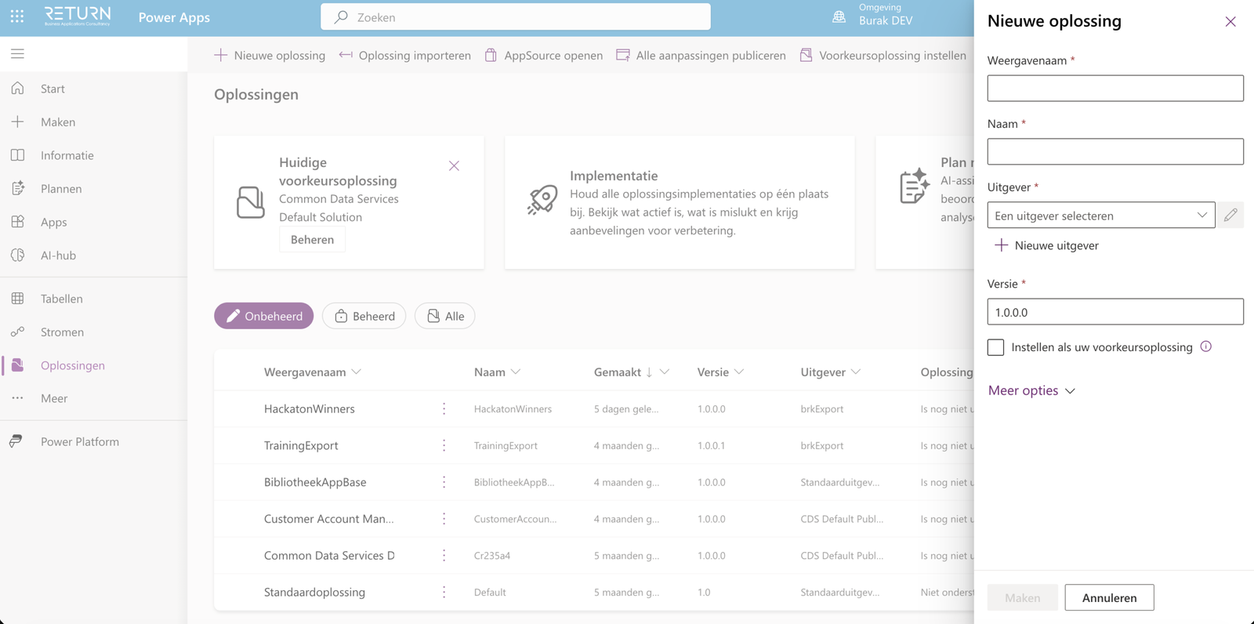Click the Stromen flow icon

tap(17, 332)
